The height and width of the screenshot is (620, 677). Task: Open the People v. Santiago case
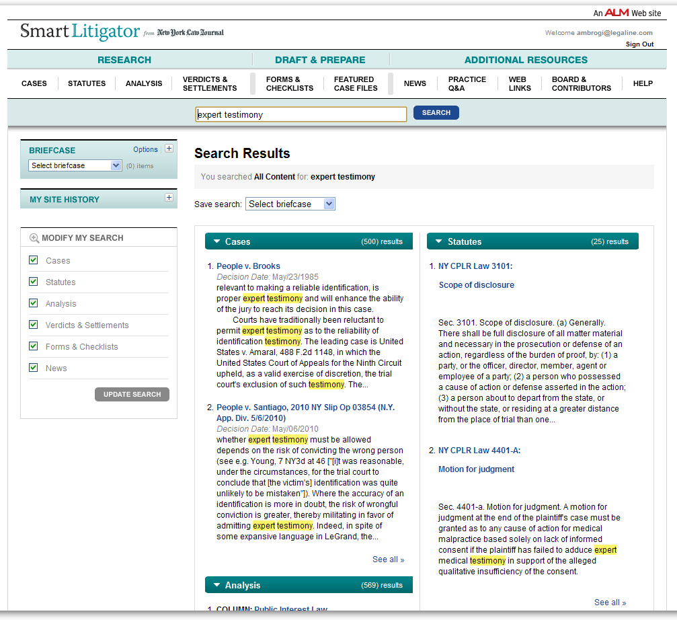pos(306,412)
